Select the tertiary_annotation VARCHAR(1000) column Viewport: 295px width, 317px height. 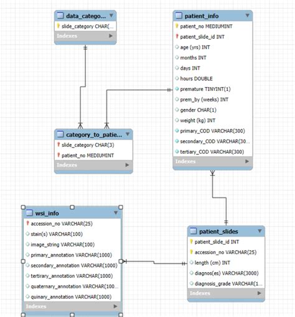point(72,276)
